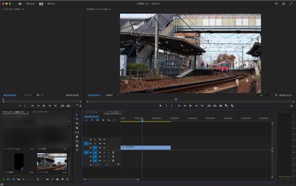Select the Pen tool
This screenshot has height=186, width=296.
click(77, 137)
